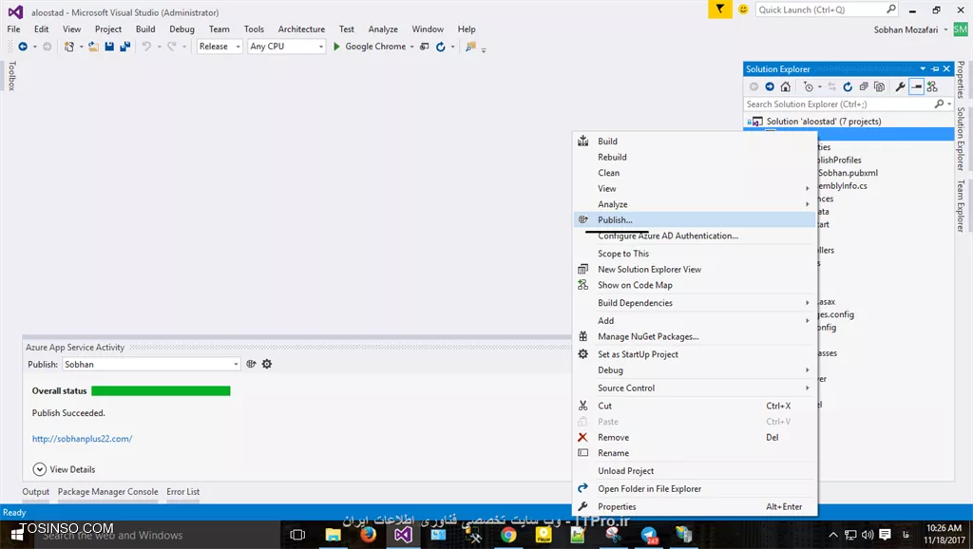This screenshot has height=549, width=973.
Task: Click the notifications flag icon in title bar
Action: (x=720, y=9)
